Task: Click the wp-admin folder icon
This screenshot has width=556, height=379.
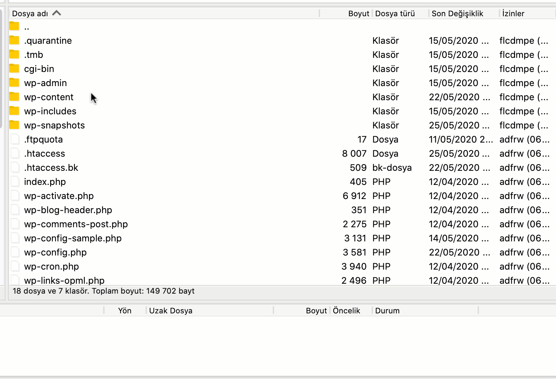Action: pyautogui.click(x=14, y=83)
